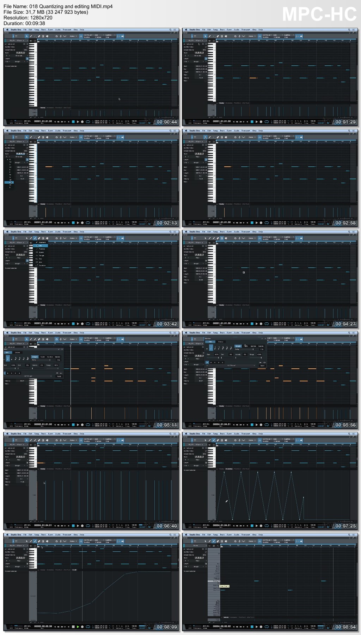This screenshot has width=361, height=635.
Task: Toggle the Loop button in the 00:02:58 frame
Action: point(267,223)
